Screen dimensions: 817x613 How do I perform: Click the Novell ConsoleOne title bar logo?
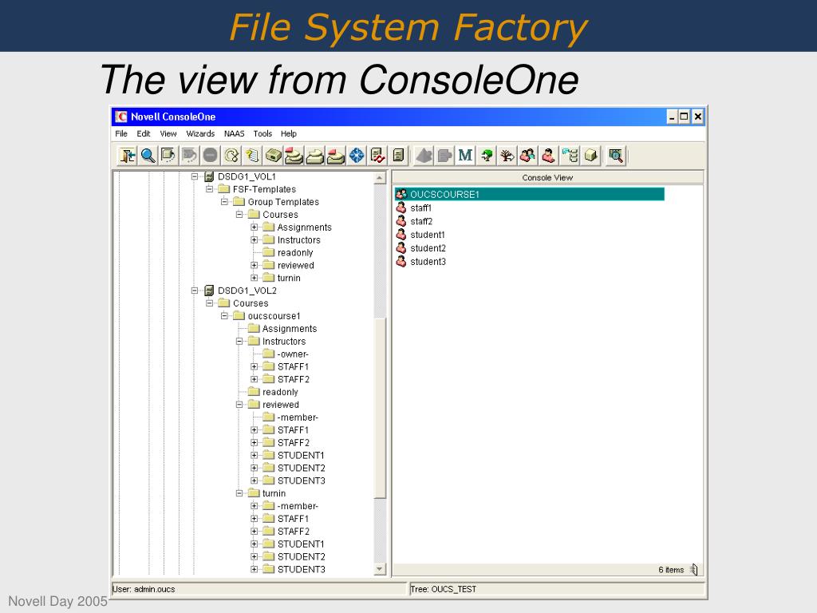tap(121, 117)
